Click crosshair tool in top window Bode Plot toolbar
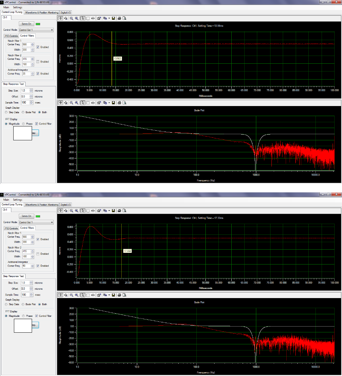The width and height of the screenshot is (342, 376). pyautogui.click(x=61, y=102)
